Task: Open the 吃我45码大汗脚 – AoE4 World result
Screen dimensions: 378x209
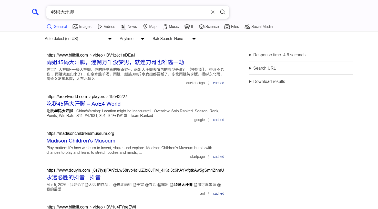Action: [84, 104]
